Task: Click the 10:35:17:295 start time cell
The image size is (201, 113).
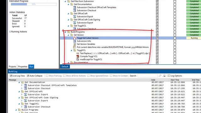Action: pos(177,89)
